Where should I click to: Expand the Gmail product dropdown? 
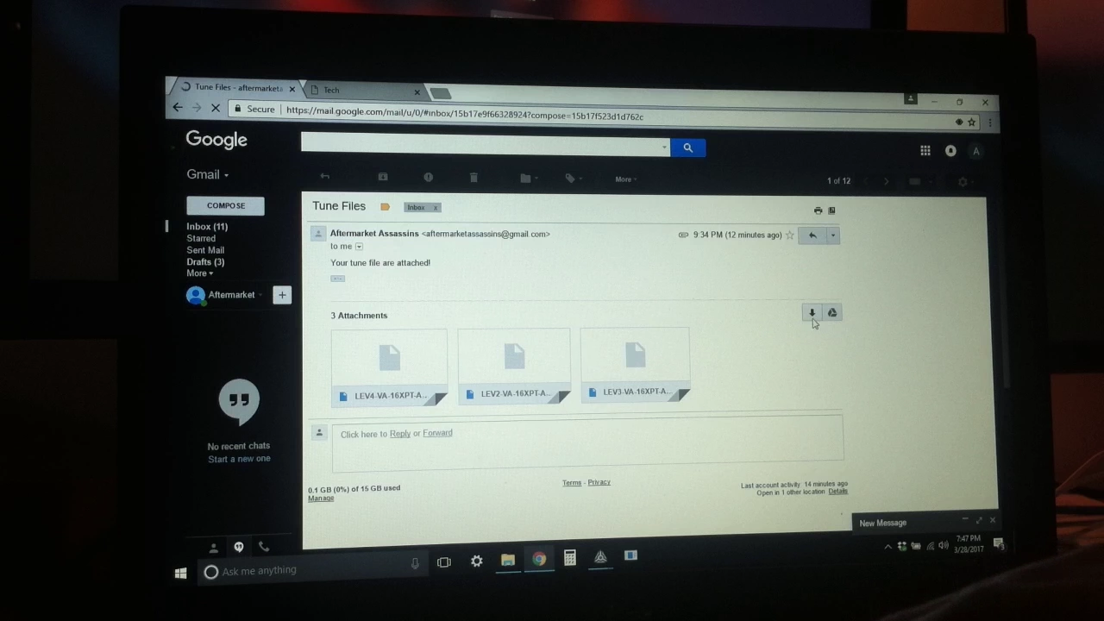point(208,174)
